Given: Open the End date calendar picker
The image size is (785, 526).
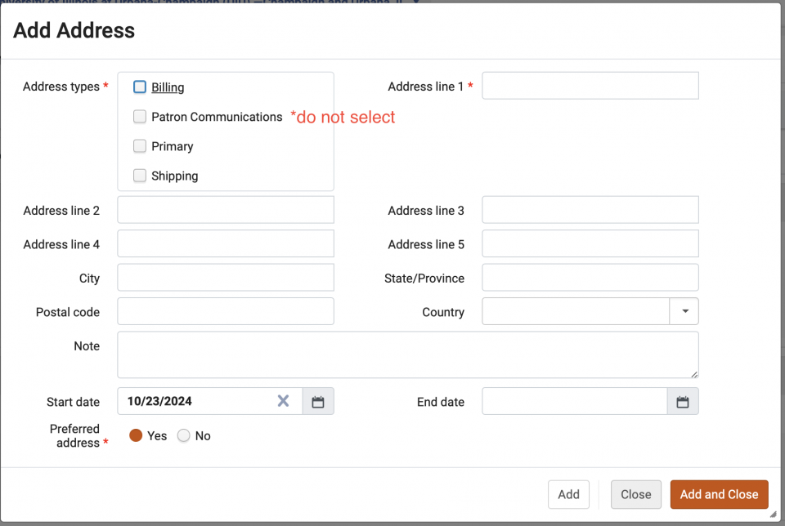Looking at the screenshot, I should coord(683,401).
